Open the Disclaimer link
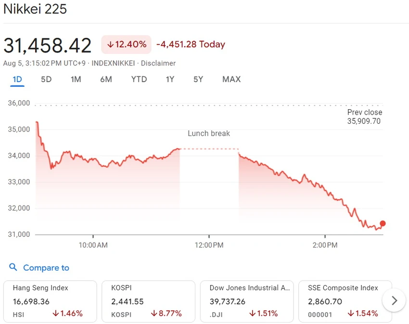This screenshot has height=324, width=409. click(x=158, y=63)
